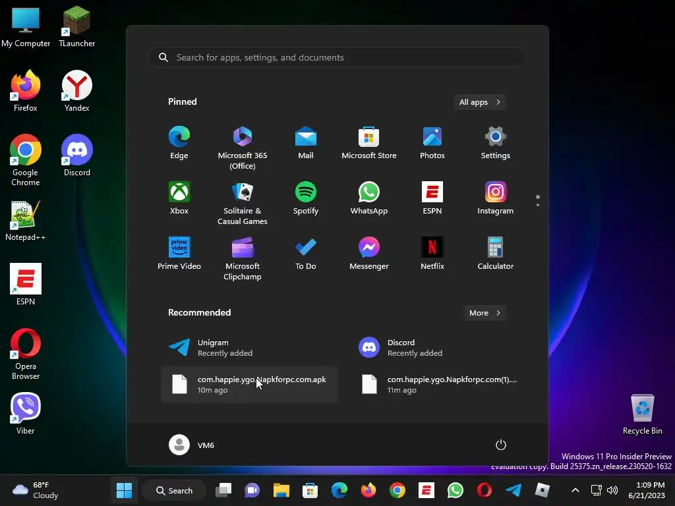Open ESPN taskbar icon

point(426,490)
